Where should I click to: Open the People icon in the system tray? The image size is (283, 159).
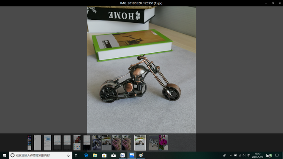[x=224, y=155]
